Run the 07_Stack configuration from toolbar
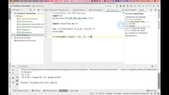 (117, 6)
